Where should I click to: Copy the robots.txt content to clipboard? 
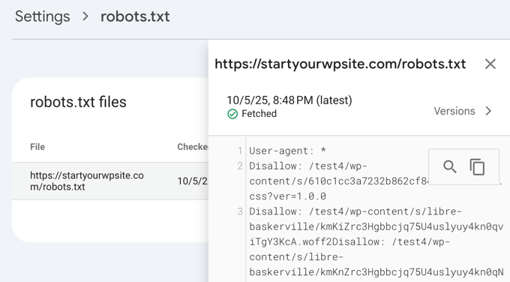pos(477,166)
